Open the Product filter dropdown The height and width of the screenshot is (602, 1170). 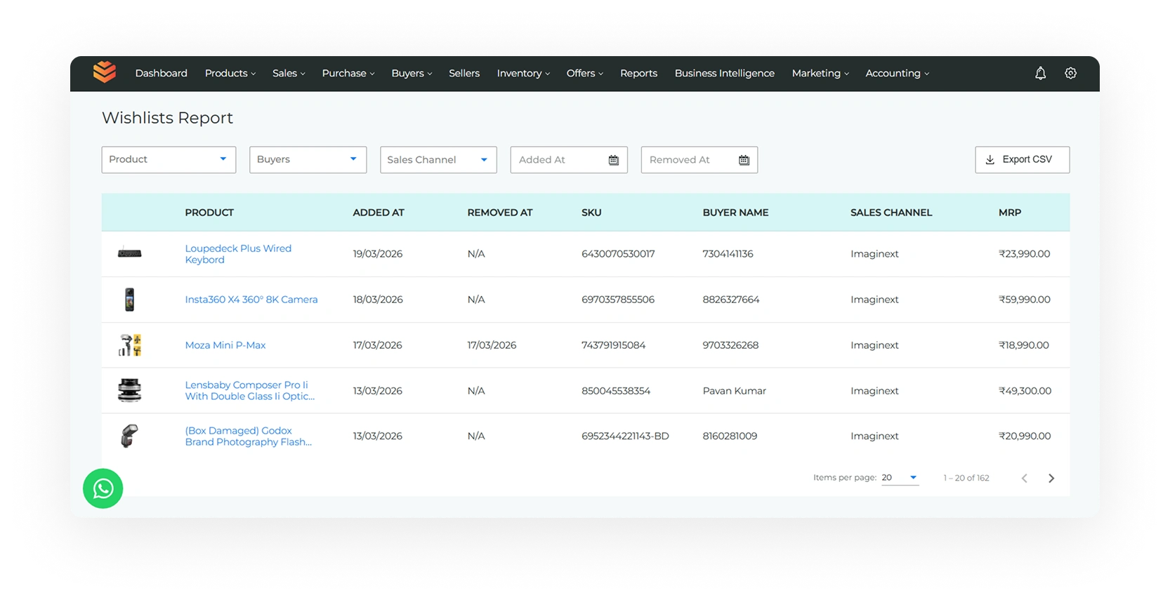[169, 159]
